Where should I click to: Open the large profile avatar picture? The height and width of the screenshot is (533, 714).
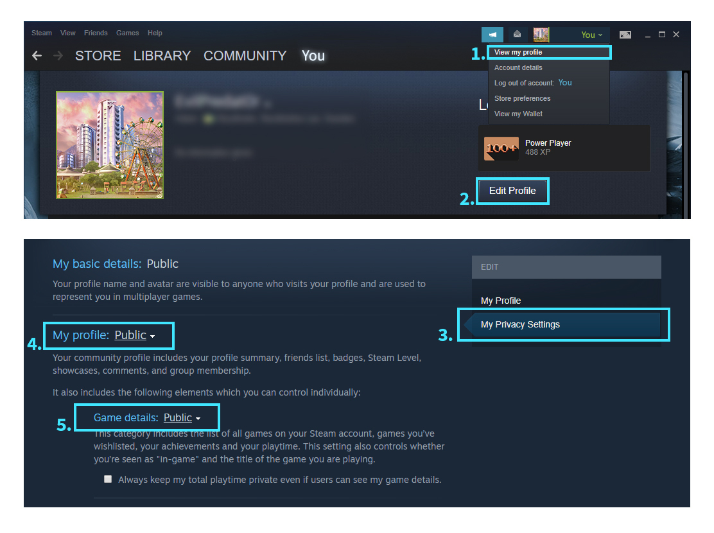tap(110, 145)
